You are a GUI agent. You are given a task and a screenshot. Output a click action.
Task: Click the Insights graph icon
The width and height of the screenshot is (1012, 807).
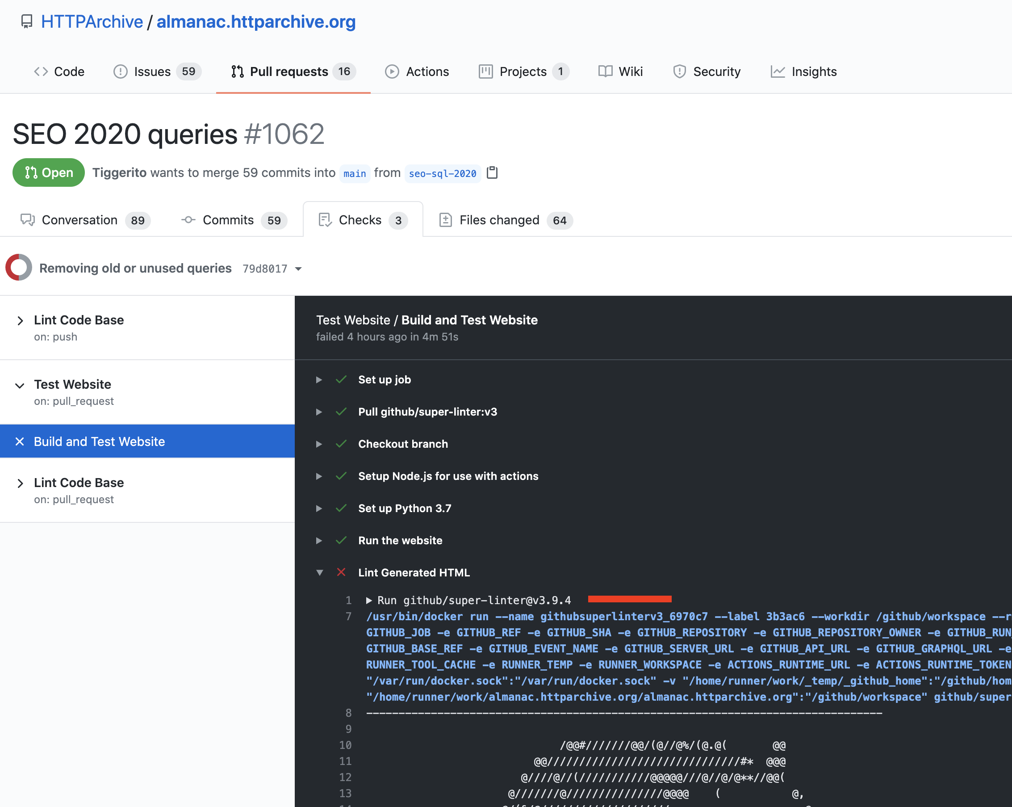tap(778, 71)
